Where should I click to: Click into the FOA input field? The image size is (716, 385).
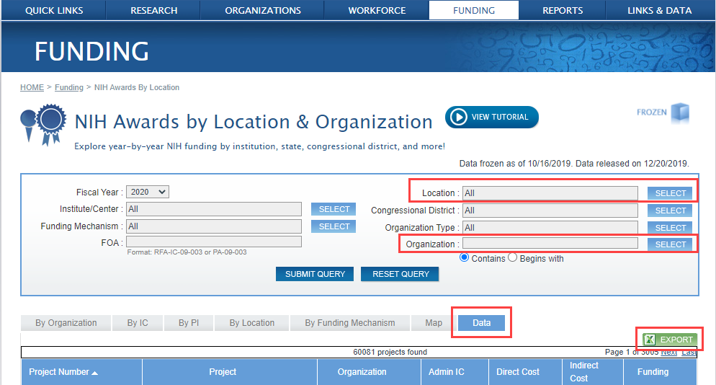(x=213, y=242)
